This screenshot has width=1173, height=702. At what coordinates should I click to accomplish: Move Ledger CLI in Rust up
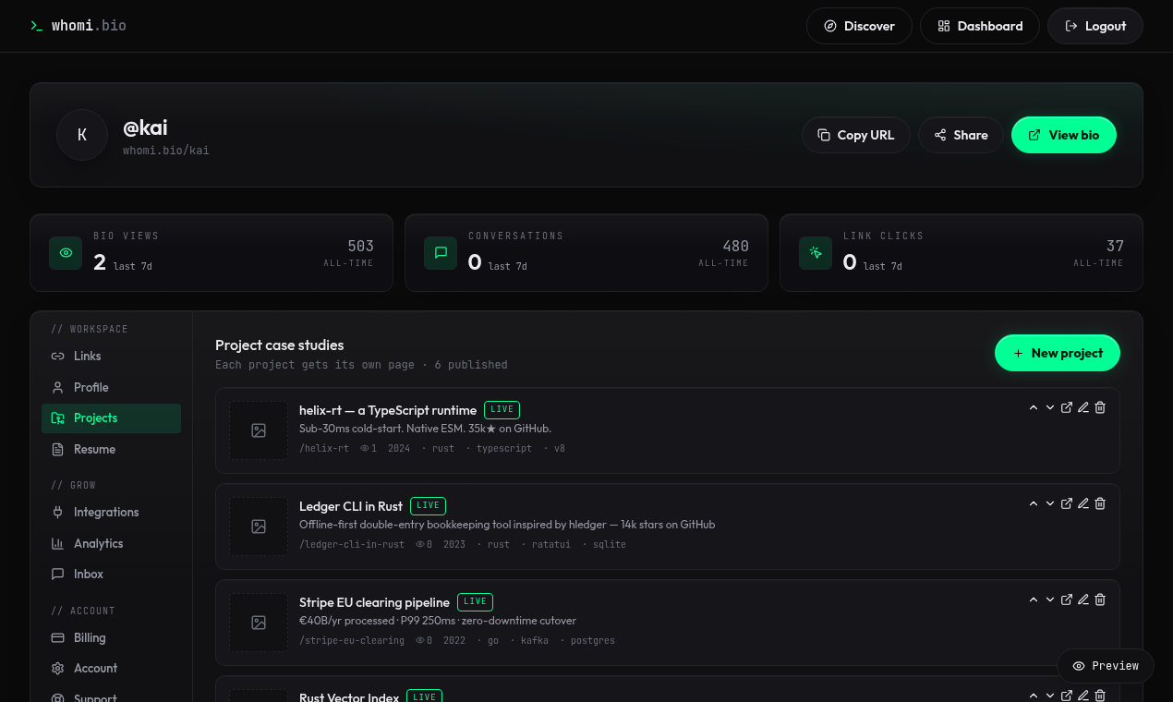coord(1034,503)
